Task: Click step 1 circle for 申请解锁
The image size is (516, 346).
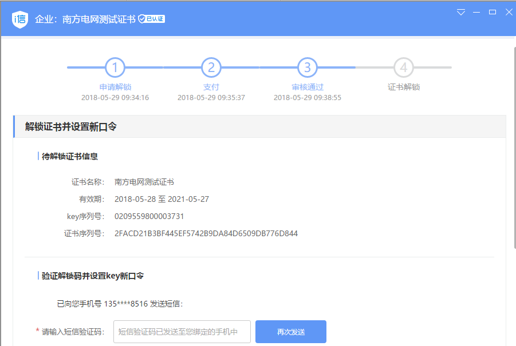Action: coord(115,67)
